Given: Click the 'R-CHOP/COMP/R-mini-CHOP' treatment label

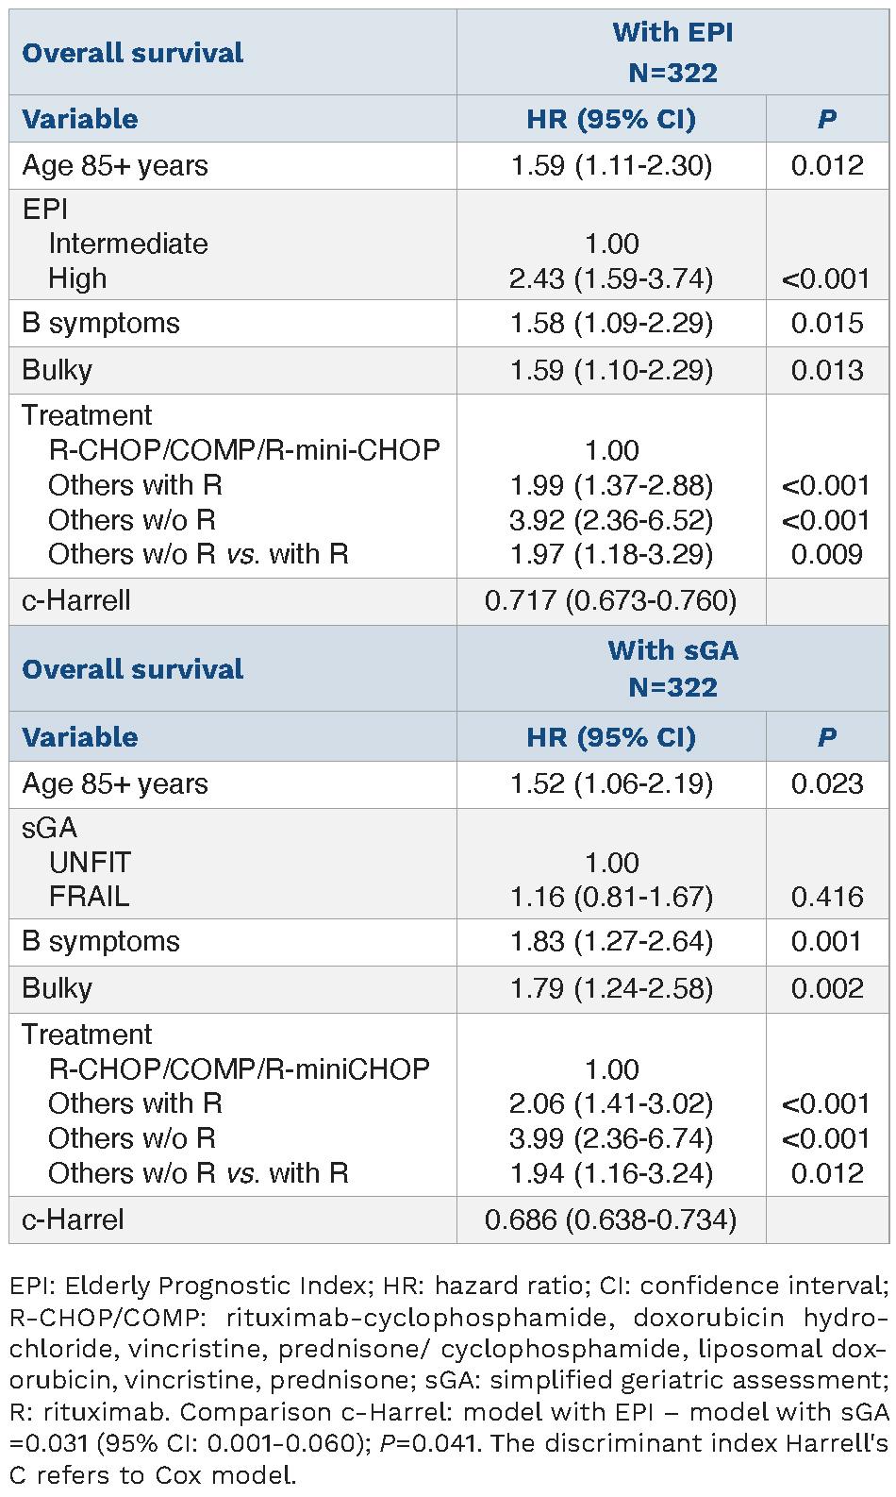Looking at the screenshot, I should click(244, 450).
